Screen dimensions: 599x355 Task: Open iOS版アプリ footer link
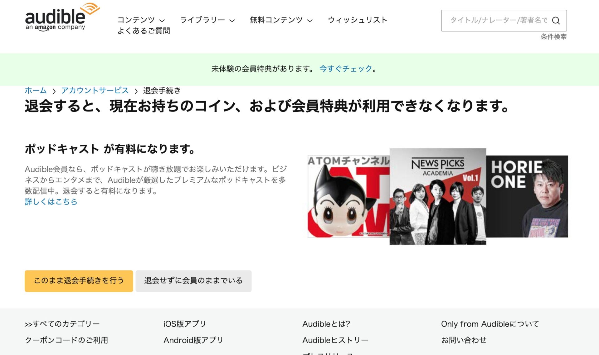click(x=185, y=324)
